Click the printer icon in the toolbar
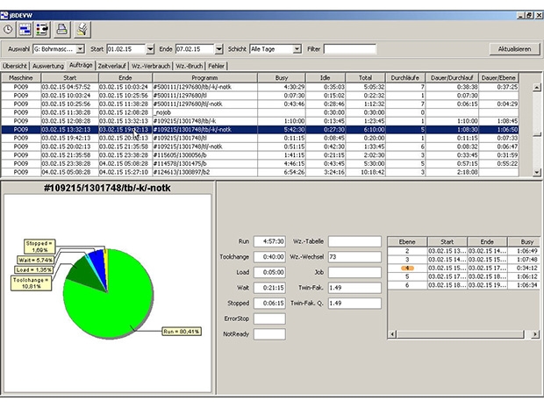544x408 pixels. tap(62, 29)
